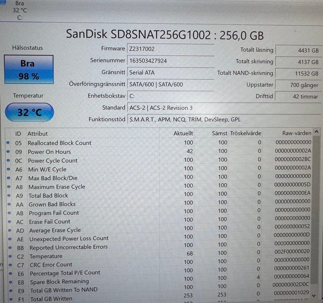Click raw value 002F00000020
This screenshot has width=323, height=303.
(x=292, y=251)
